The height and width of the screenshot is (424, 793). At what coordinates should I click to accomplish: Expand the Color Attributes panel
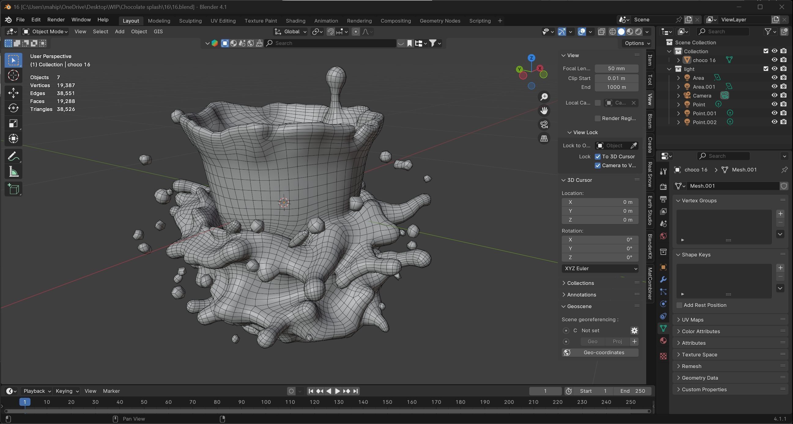point(700,331)
